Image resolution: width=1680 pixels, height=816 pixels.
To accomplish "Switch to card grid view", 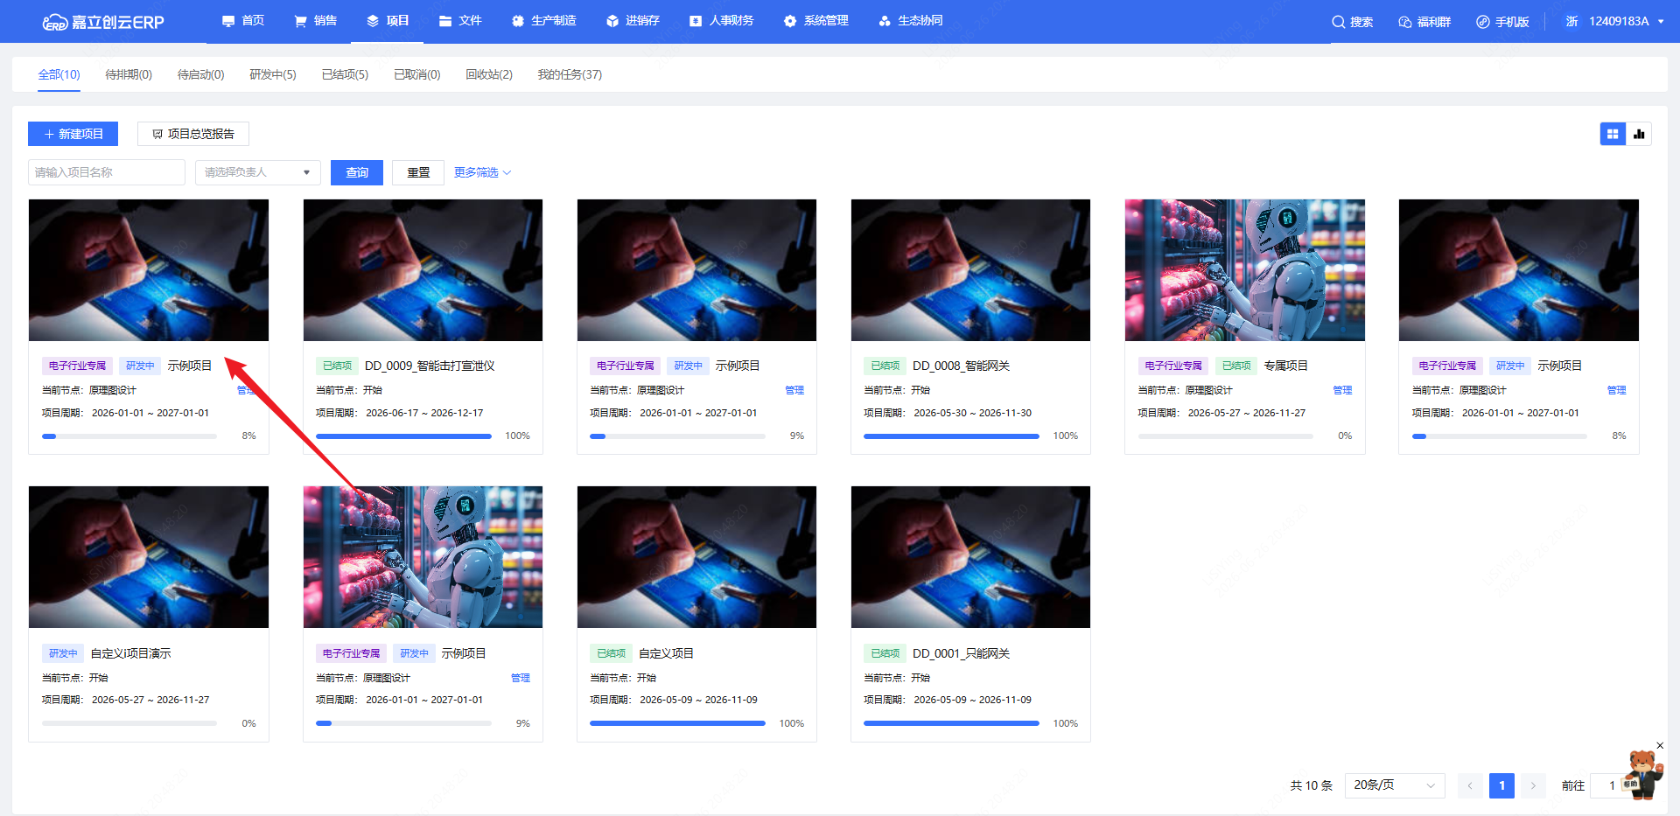I will 1613,134.
